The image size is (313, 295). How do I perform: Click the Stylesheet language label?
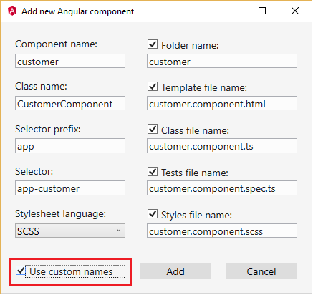(61, 213)
